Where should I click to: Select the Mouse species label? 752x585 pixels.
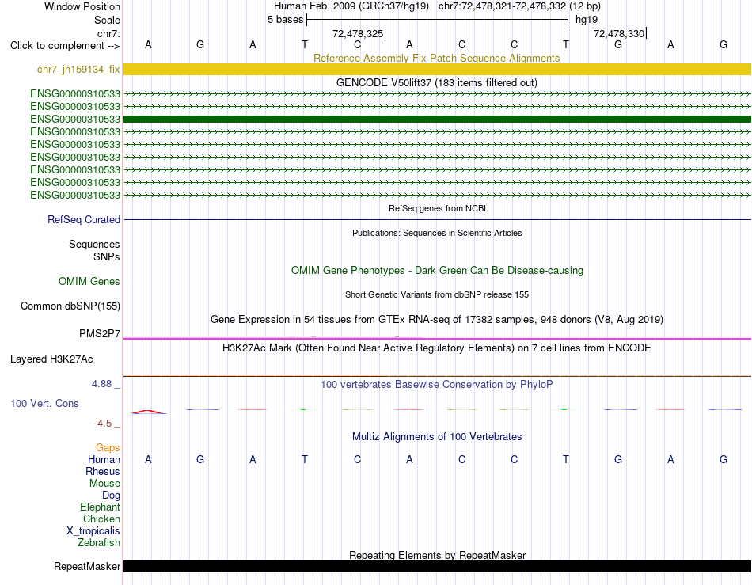tap(104, 484)
